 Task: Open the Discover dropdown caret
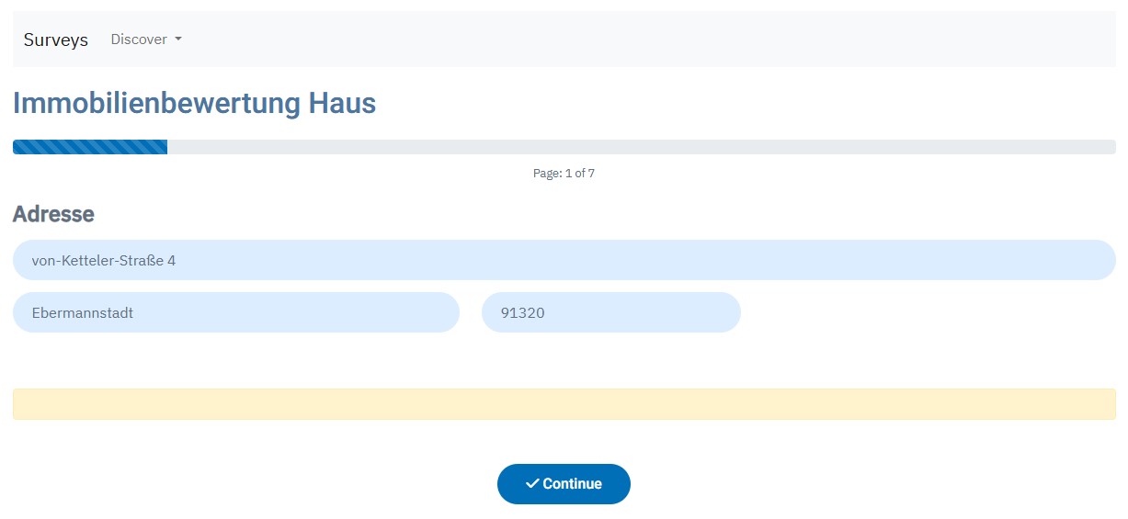[x=178, y=39]
